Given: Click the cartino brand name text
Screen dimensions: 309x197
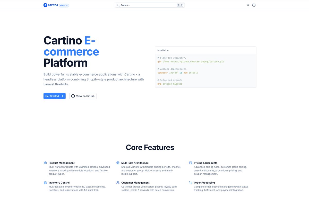Looking at the screenshot, I should 53,5.
